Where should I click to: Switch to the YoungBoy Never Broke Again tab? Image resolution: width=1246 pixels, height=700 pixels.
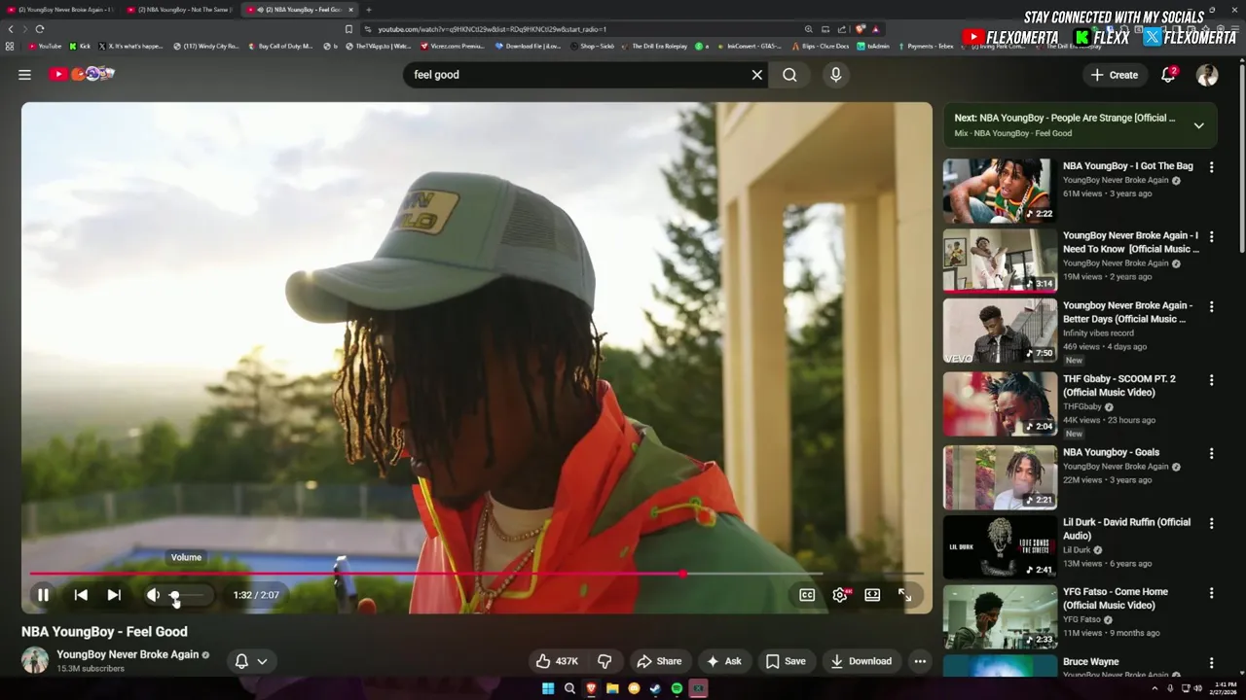click(x=61, y=10)
